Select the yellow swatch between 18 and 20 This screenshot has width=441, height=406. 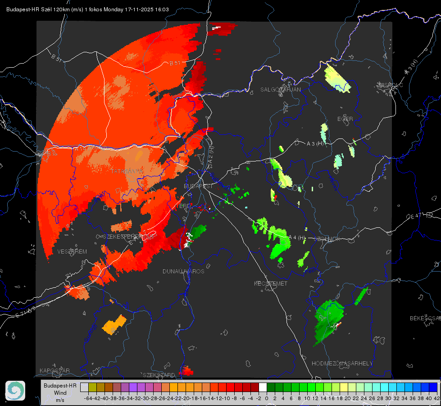click(x=344, y=387)
